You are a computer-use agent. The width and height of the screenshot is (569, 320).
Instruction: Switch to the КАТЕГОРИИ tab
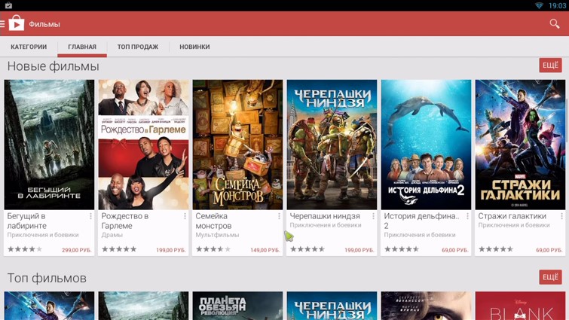(x=29, y=47)
